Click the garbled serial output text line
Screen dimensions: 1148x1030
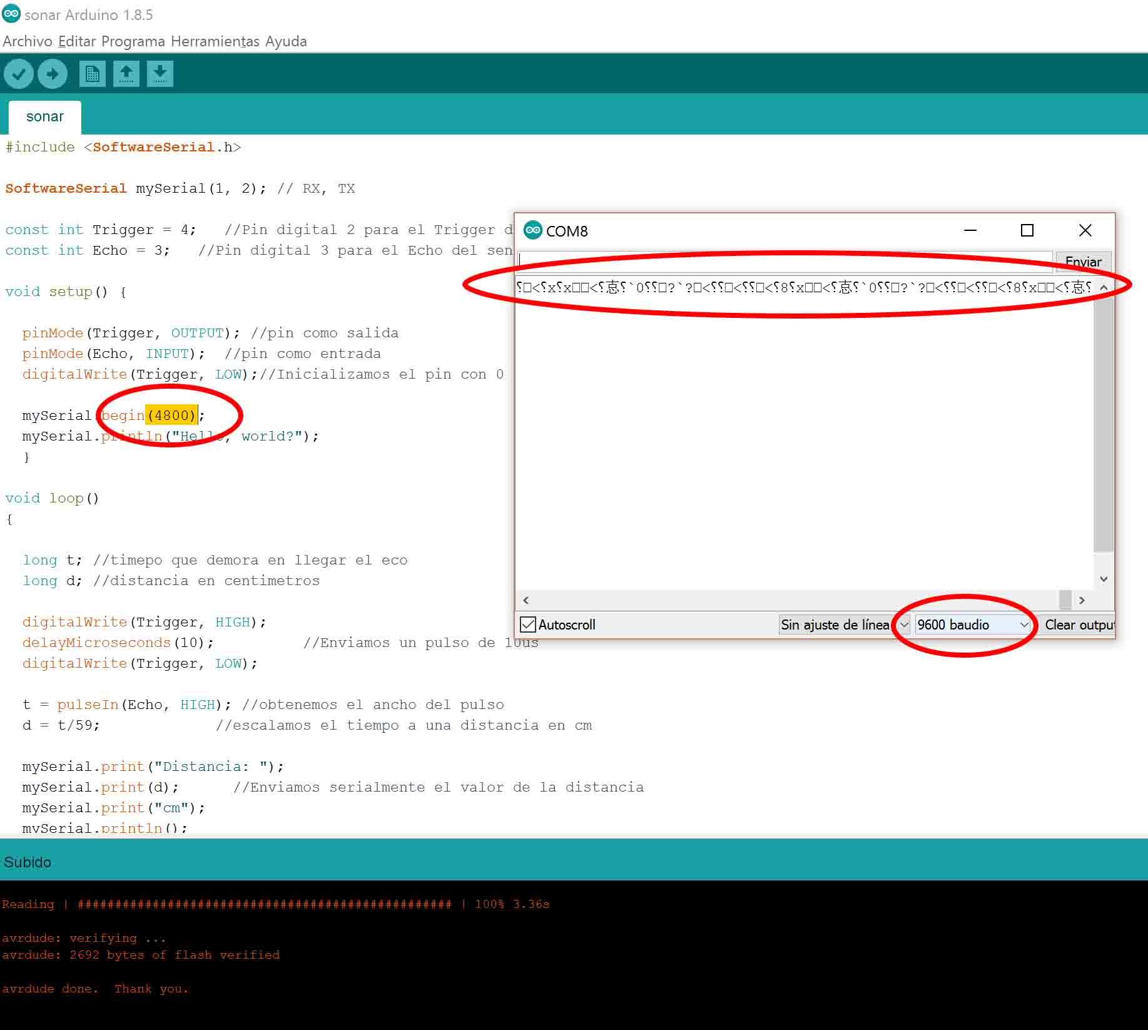point(804,287)
